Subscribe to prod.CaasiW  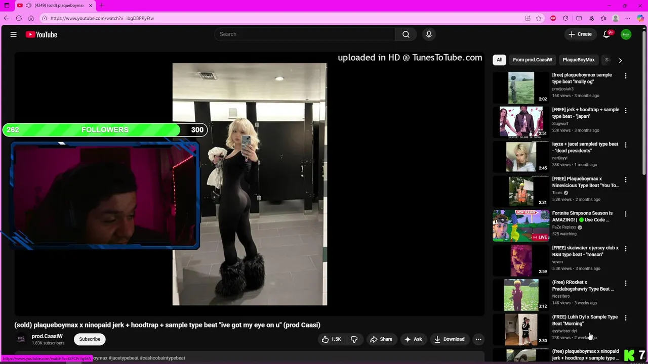point(90,339)
